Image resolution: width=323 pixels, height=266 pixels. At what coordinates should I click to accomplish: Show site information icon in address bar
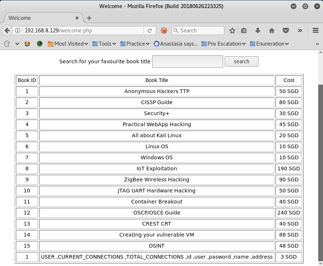[x=18, y=31]
